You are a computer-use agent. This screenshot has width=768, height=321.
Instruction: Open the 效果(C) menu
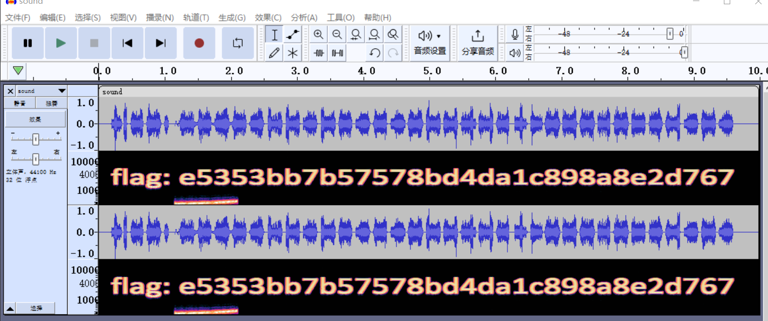pyautogui.click(x=268, y=18)
